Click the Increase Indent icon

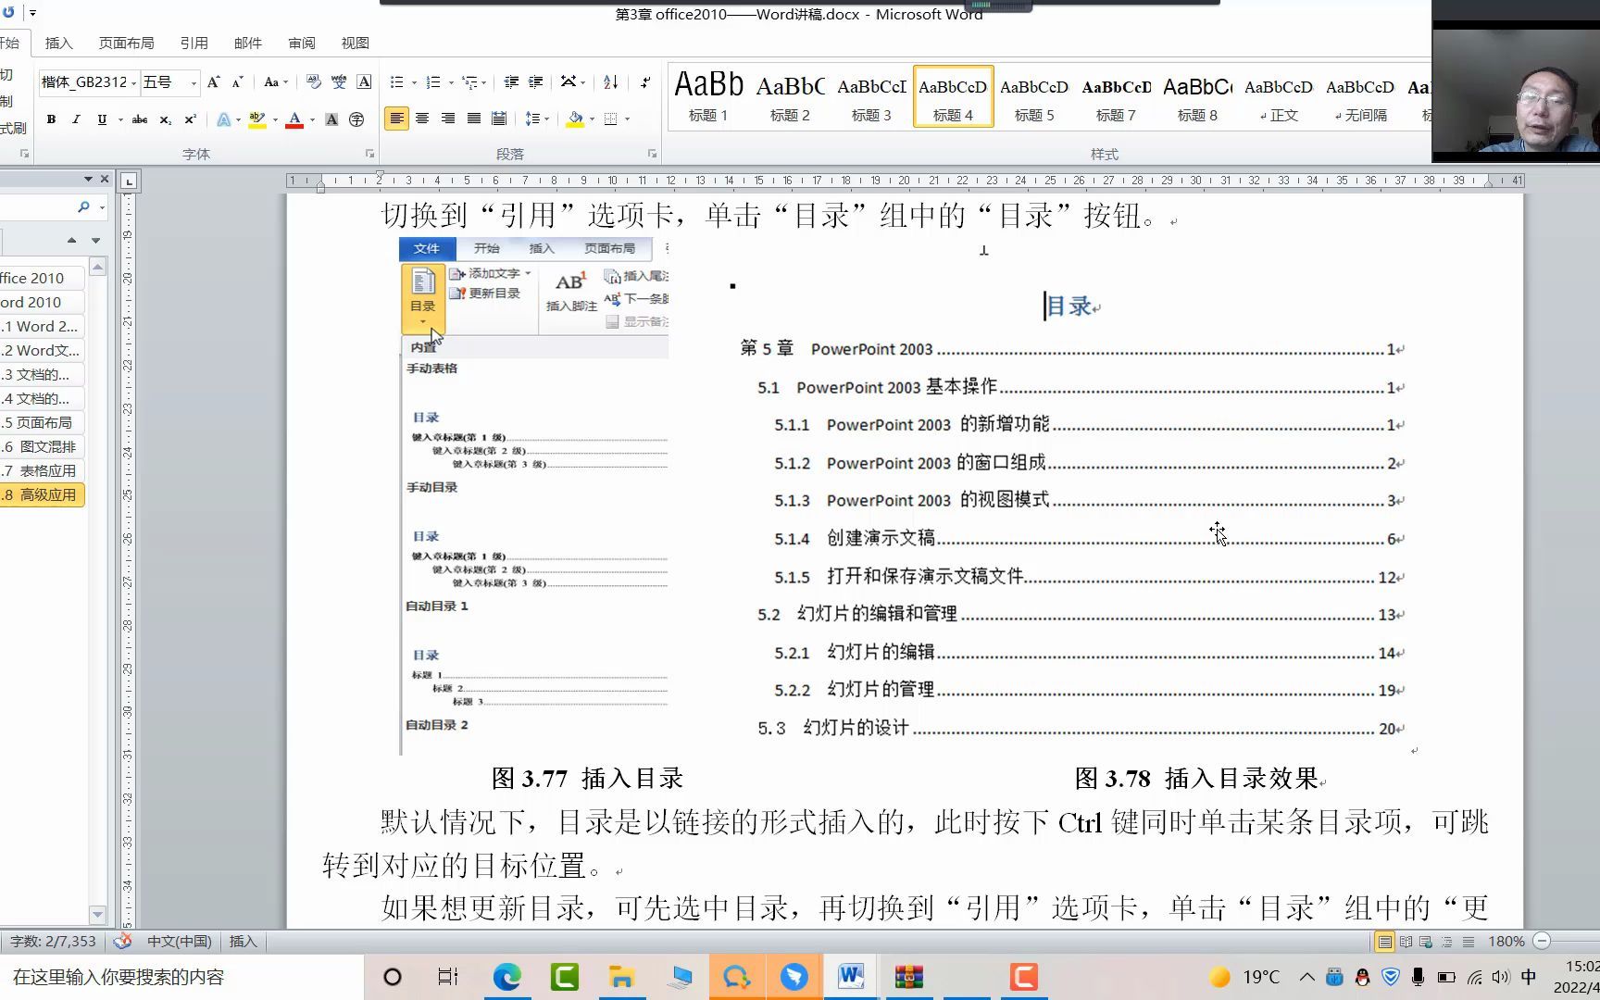pos(535,82)
